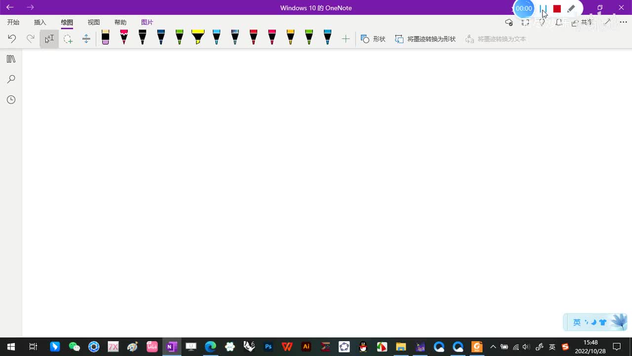This screenshot has height=356, width=632.
Task: Activate the Insert Space tool
Action: click(x=86, y=39)
